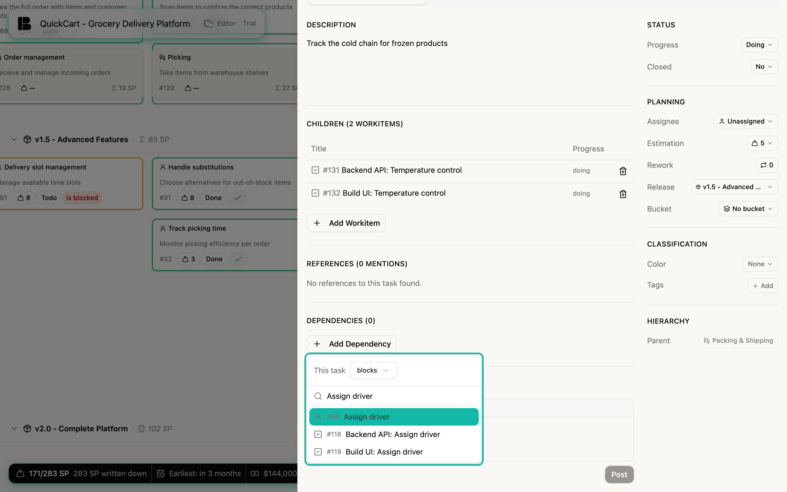Open the Release dropdown showing v1.5 - Advanced

pos(734,187)
